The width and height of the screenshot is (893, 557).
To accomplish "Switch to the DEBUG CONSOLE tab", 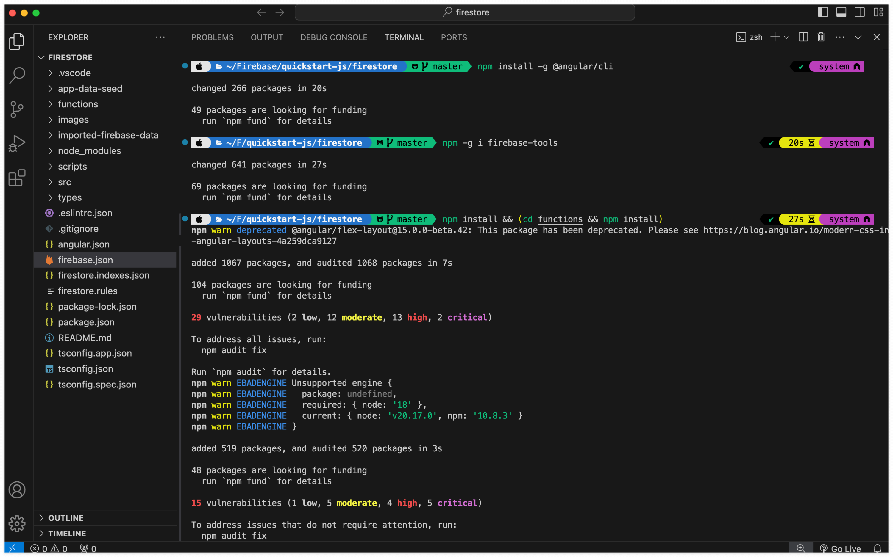I will (333, 37).
